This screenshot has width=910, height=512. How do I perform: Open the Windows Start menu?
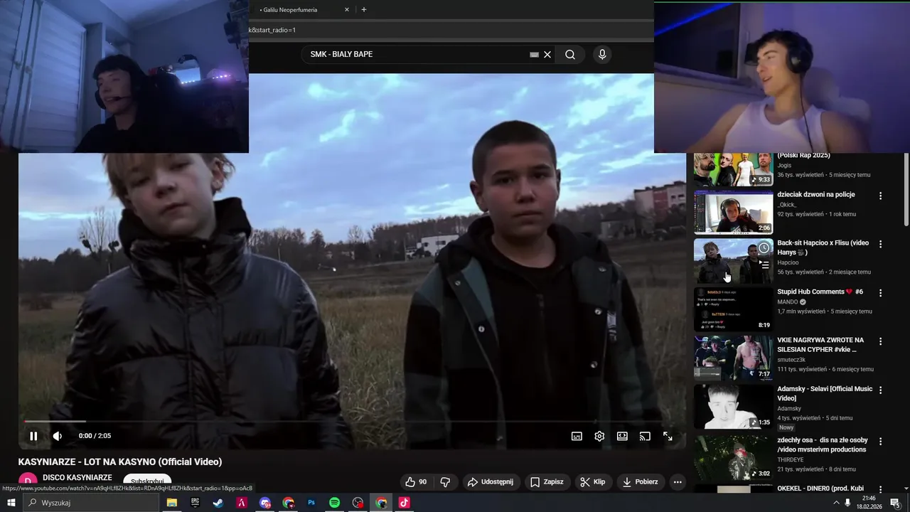coord(11,503)
